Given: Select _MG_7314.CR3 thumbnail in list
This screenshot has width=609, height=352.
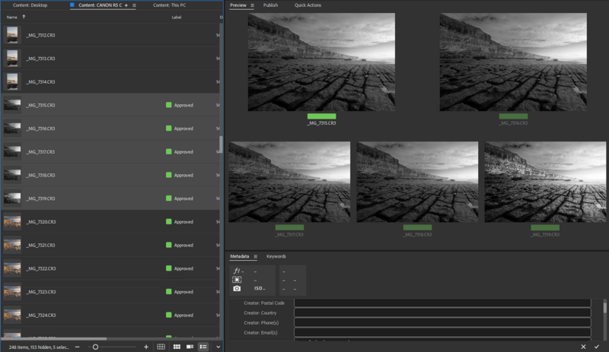Looking at the screenshot, I should point(12,81).
